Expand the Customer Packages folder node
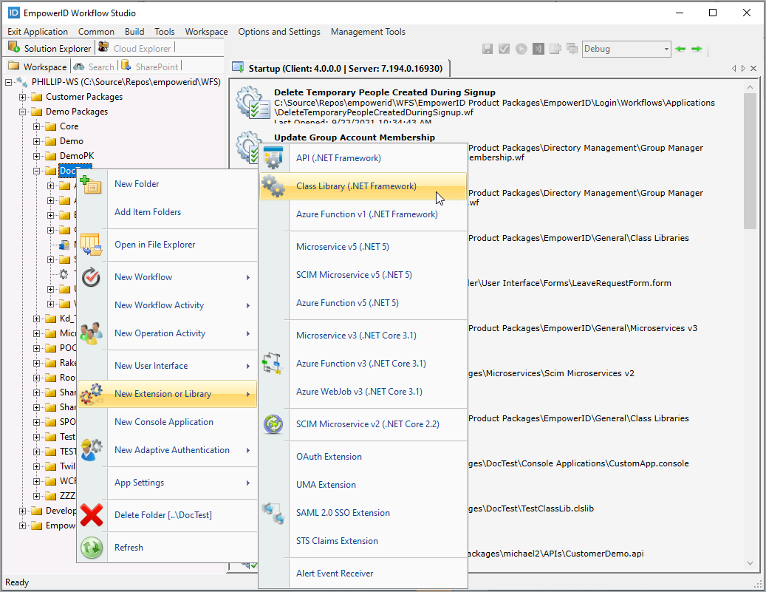This screenshot has height=592, width=766. coord(23,97)
